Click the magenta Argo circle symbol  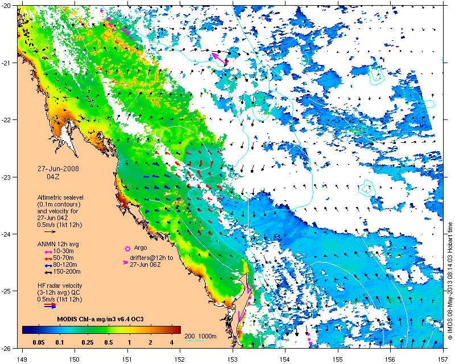(127, 249)
